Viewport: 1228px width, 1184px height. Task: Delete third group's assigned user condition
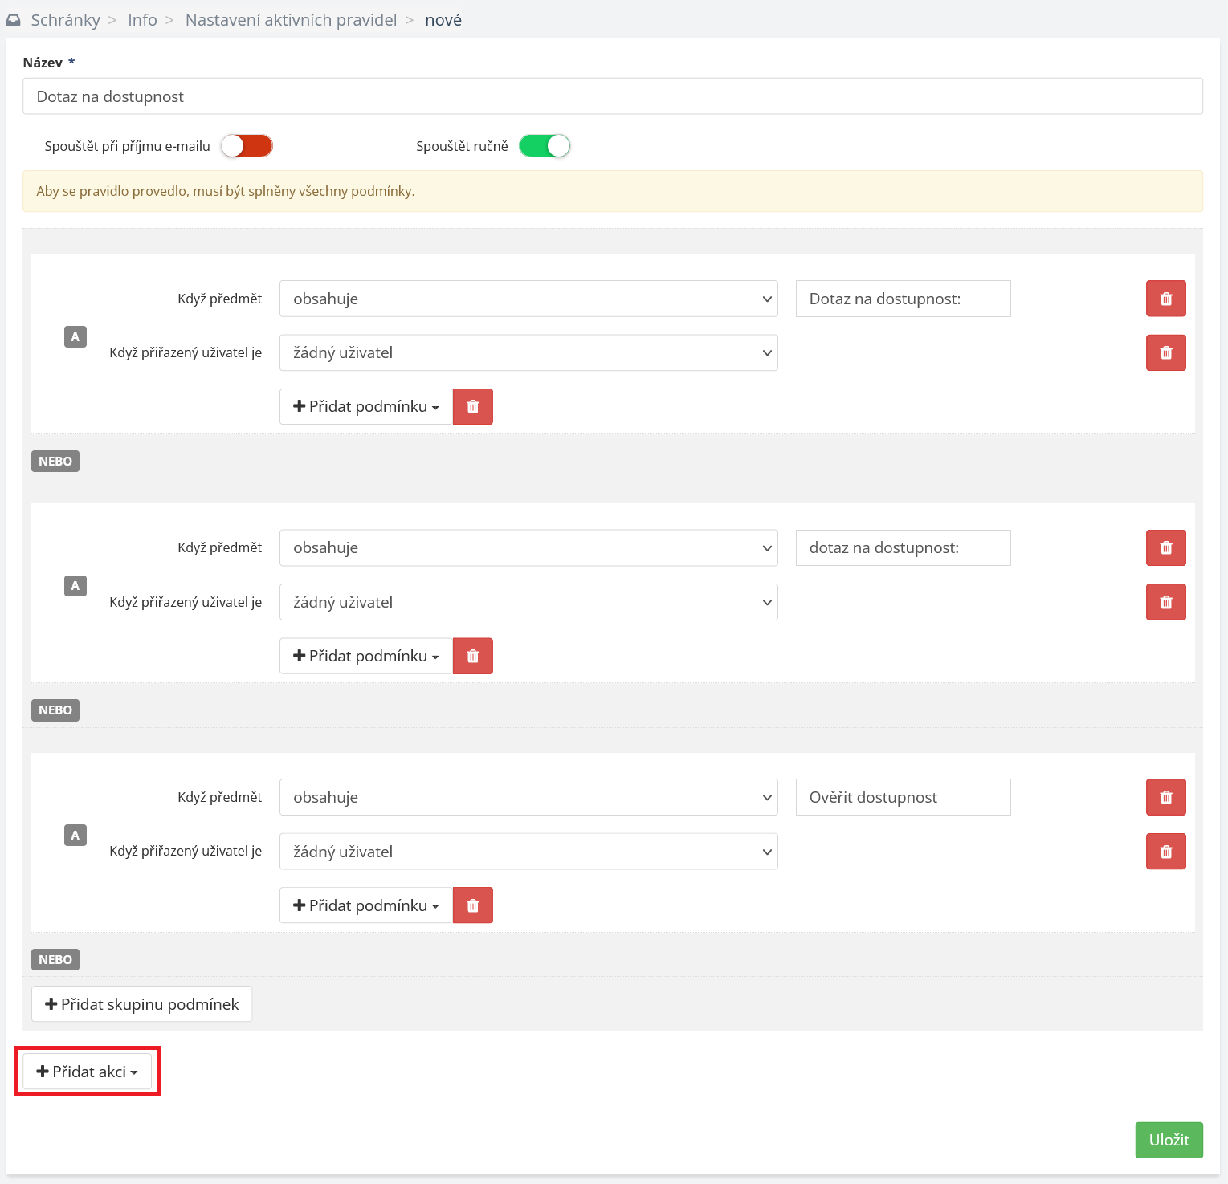(x=1165, y=852)
